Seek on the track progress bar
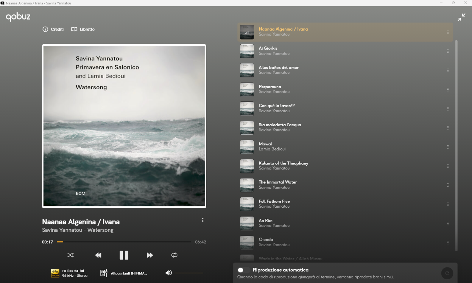Viewport: 472px width, 283px height. [x=124, y=242]
